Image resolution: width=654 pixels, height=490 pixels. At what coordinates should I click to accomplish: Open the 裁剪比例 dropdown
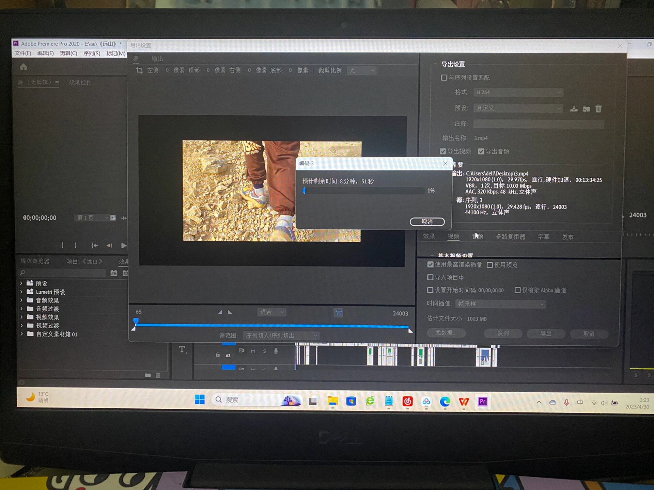[362, 70]
